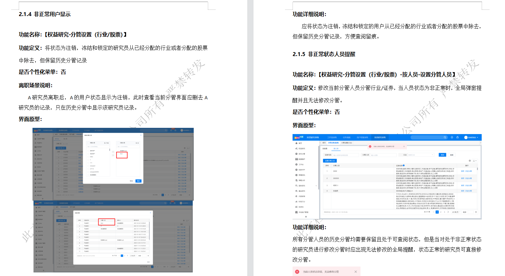505x276 pixels.
Task: Open user name dropdown arrow in 2.1.5 prototype
Action: coord(477,137)
